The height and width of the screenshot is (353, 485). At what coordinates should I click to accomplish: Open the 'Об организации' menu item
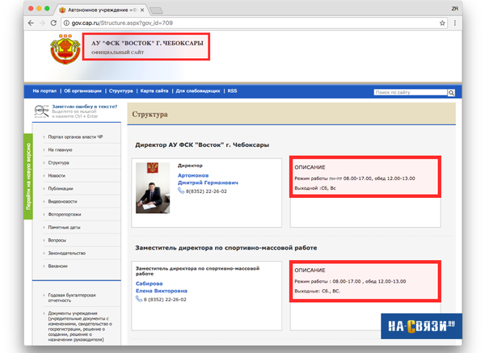(x=82, y=91)
